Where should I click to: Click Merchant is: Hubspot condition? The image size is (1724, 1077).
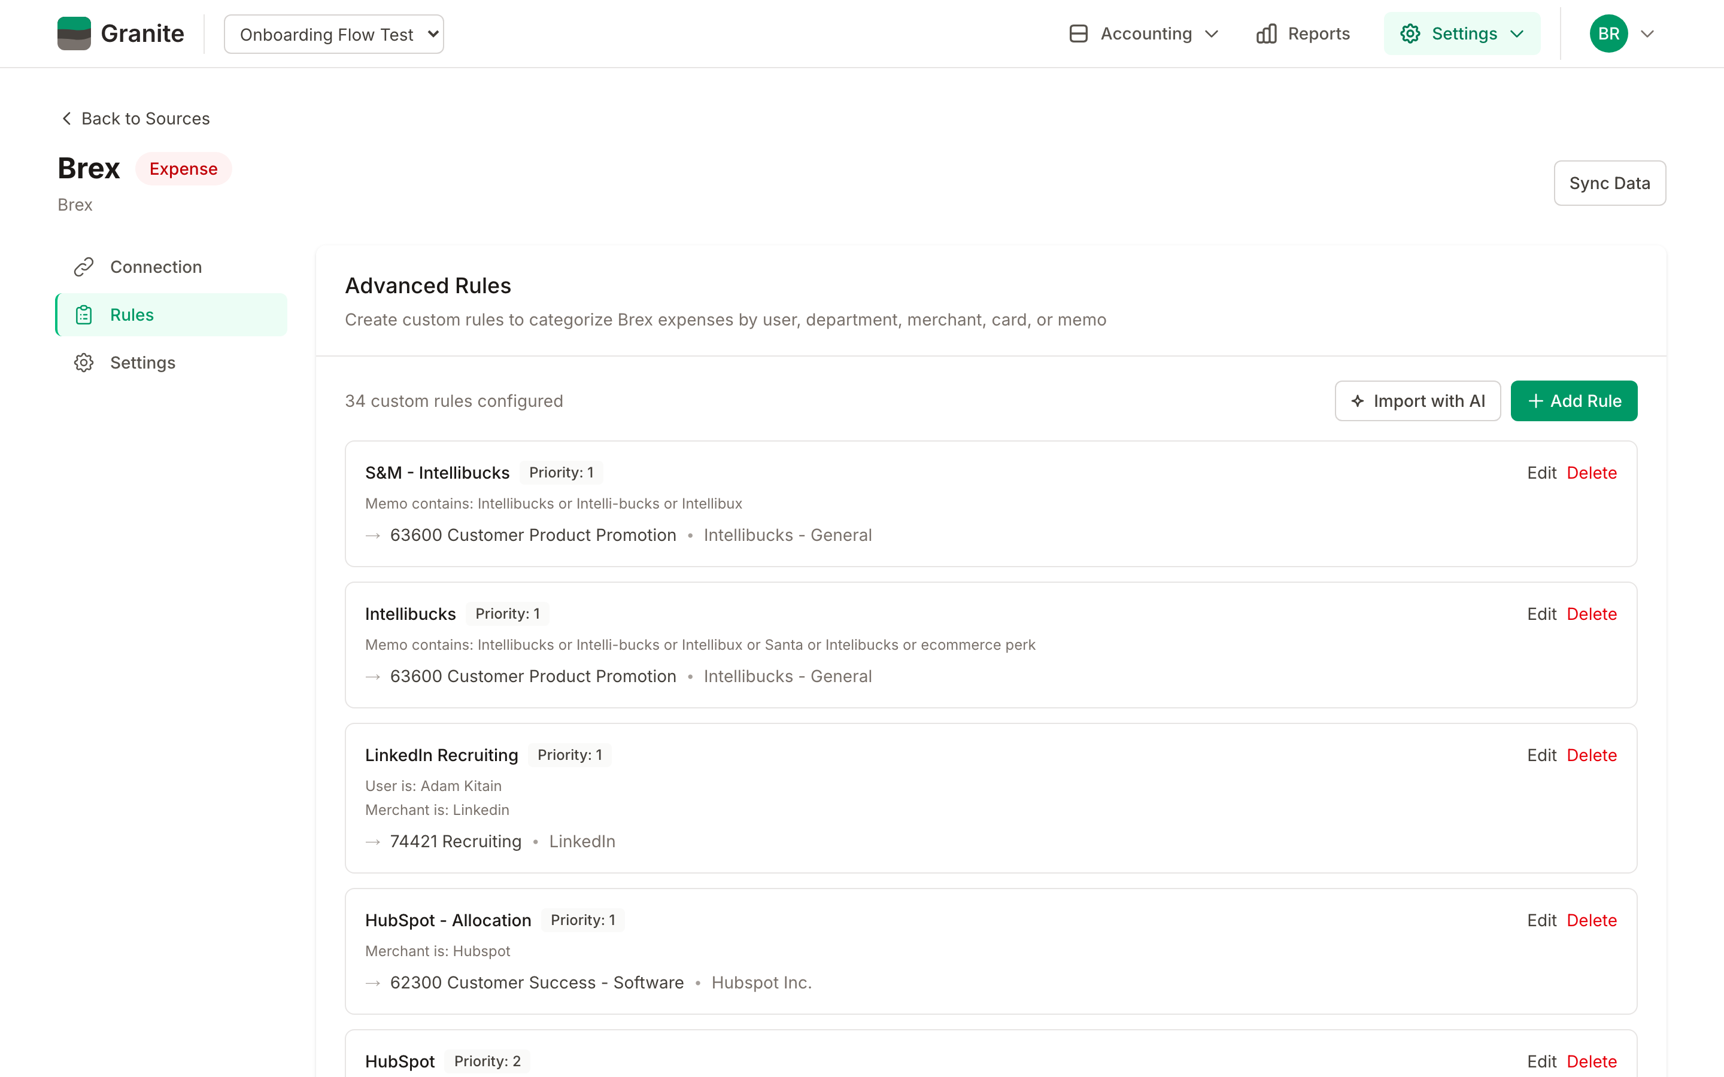tap(438, 951)
